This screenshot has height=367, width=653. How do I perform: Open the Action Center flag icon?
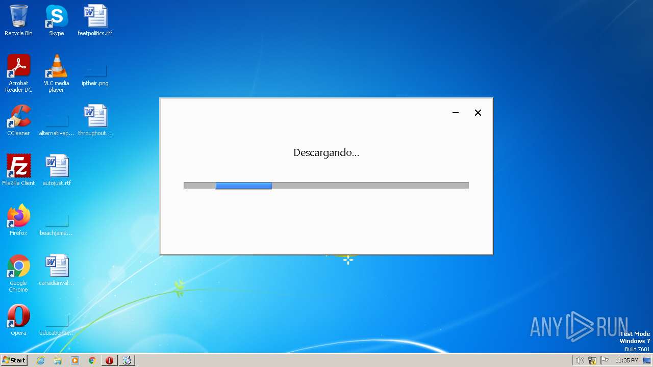pyautogui.click(x=605, y=360)
